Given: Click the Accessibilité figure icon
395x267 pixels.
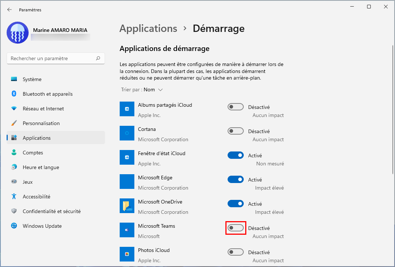Looking at the screenshot, I should point(14,196).
